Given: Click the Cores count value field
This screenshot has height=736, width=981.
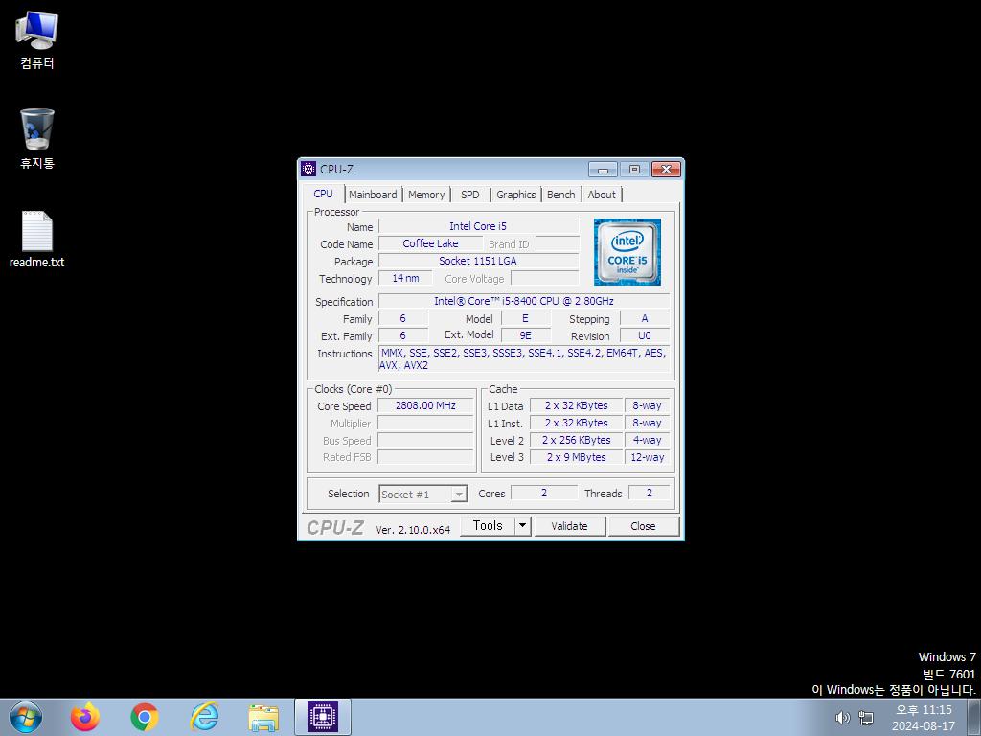Looking at the screenshot, I should point(544,494).
